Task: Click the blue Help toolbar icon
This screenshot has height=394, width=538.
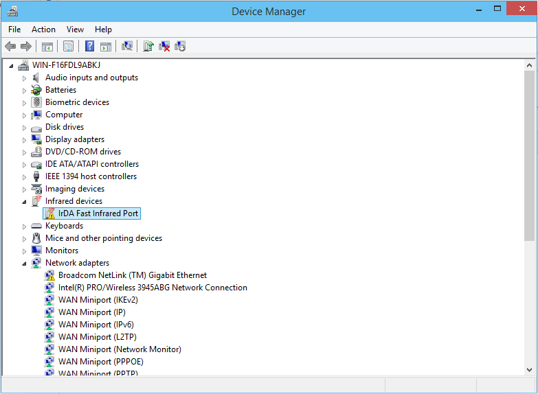Action: click(x=89, y=46)
